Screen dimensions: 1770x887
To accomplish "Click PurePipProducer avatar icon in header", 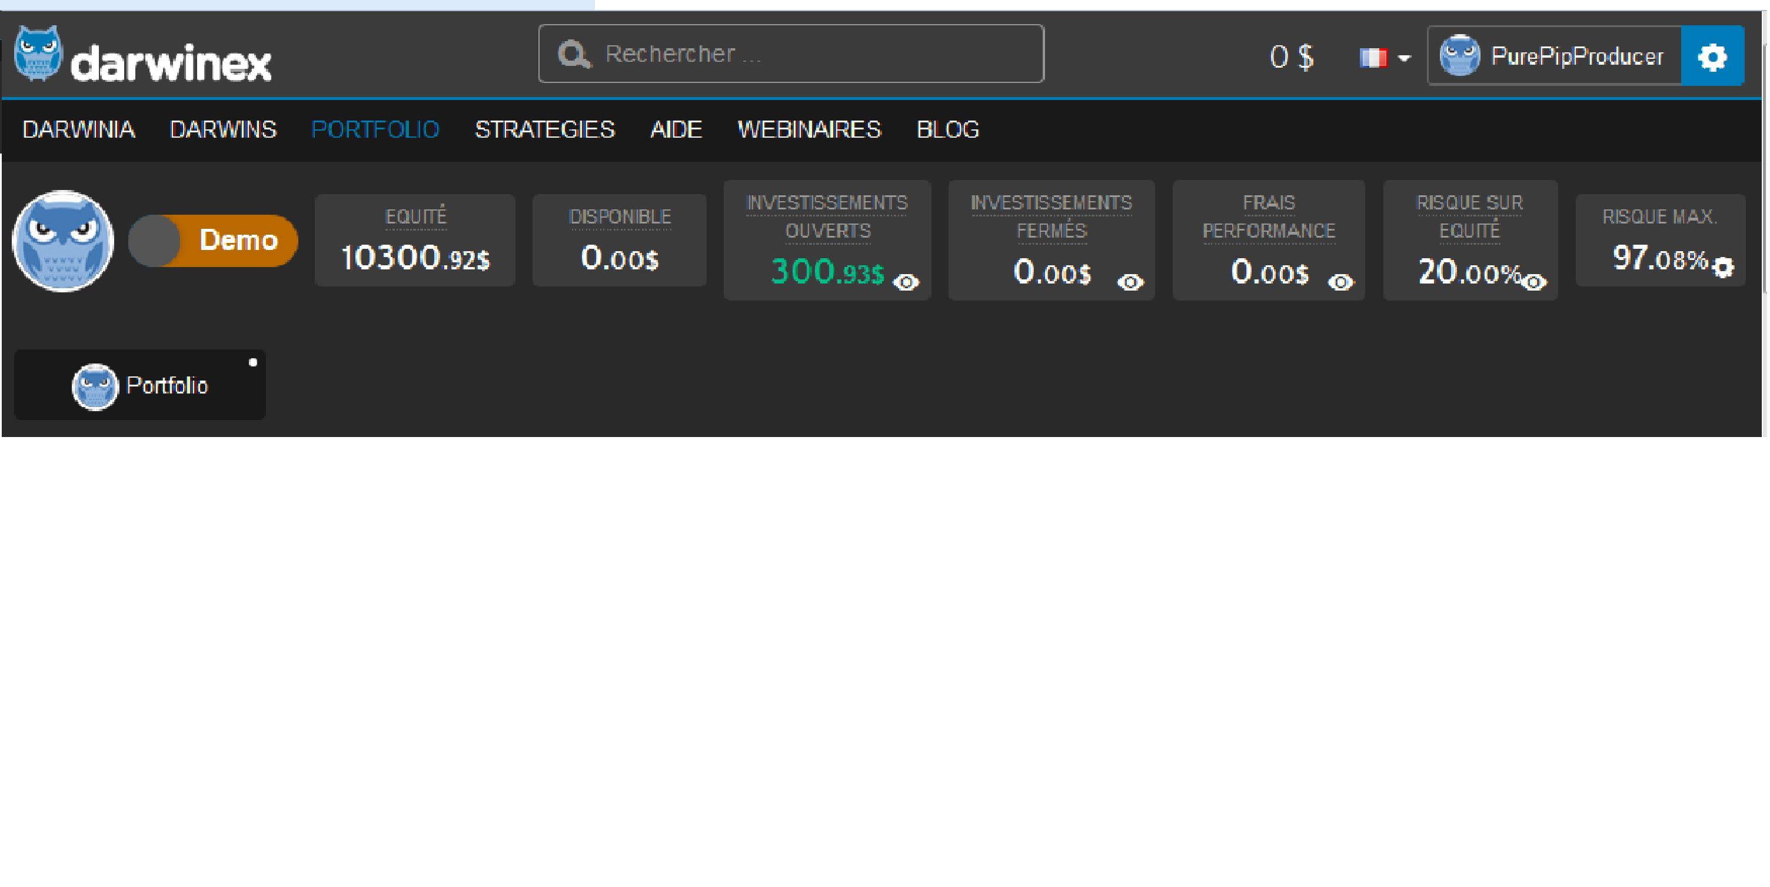I will [x=1459, y=56].
